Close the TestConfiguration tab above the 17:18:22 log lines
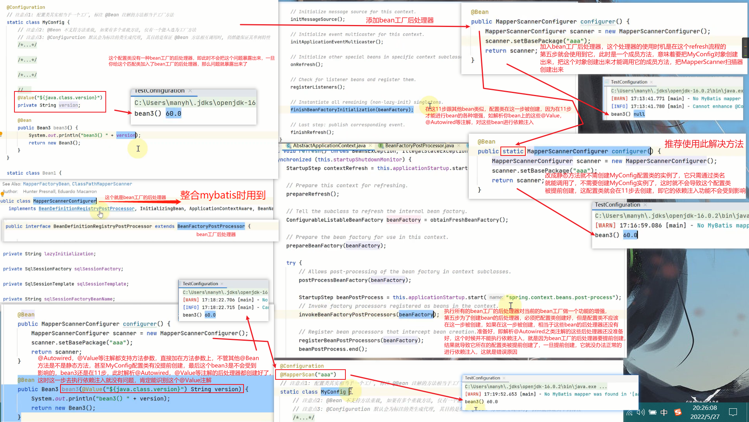Image resolution: width=749 pixels, height=422 pixels. click(x=222, y=284)
